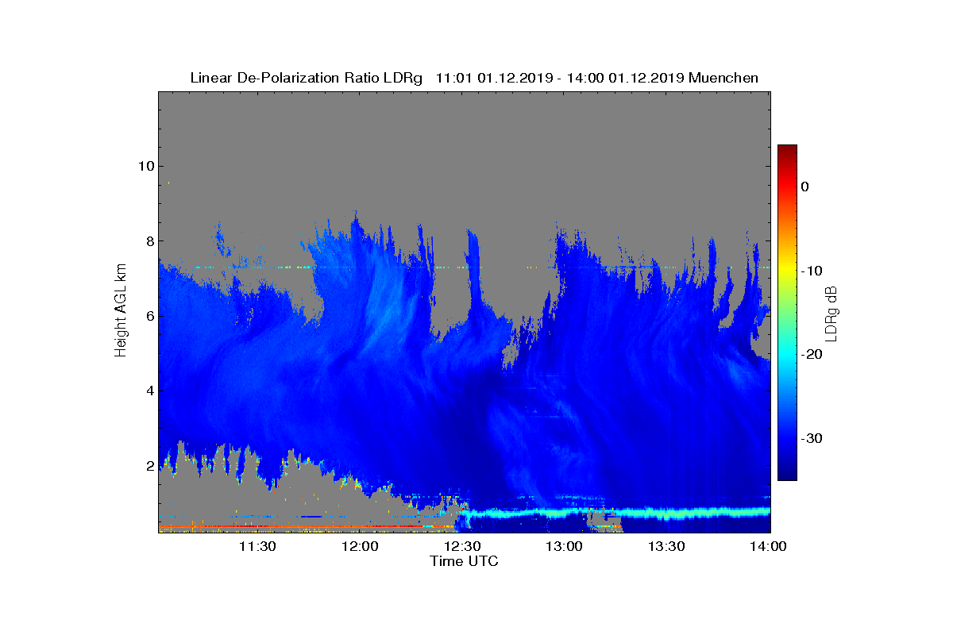Image resolution: width=953 pixels, height=635 pixels.
Task: Click the 13:30 time tick label
Action: 666,546
